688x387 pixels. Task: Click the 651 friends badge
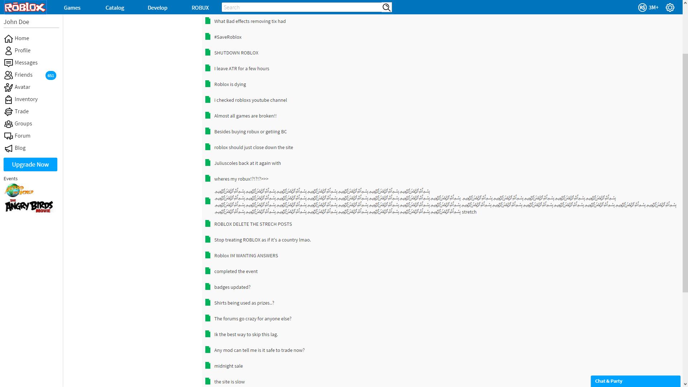[51, 76]
